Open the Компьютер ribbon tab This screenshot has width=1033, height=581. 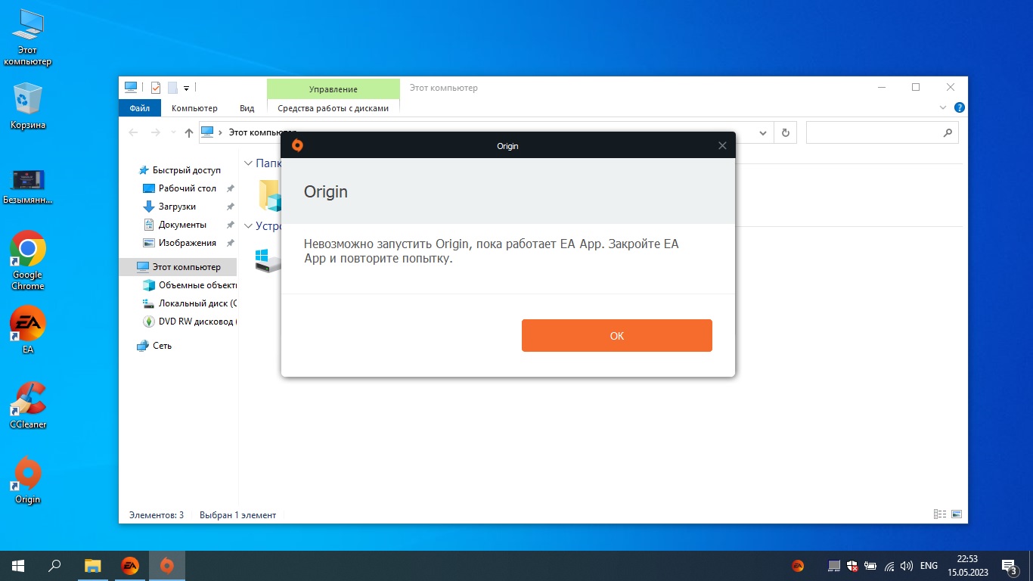[x=194, y=108]
